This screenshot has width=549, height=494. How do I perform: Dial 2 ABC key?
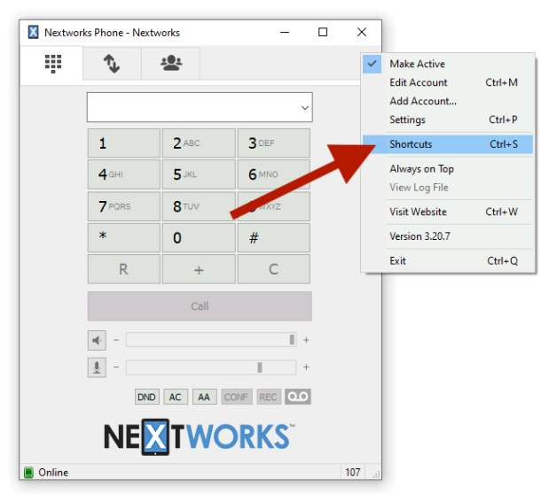pyautogui.click(x=199, y=143)
